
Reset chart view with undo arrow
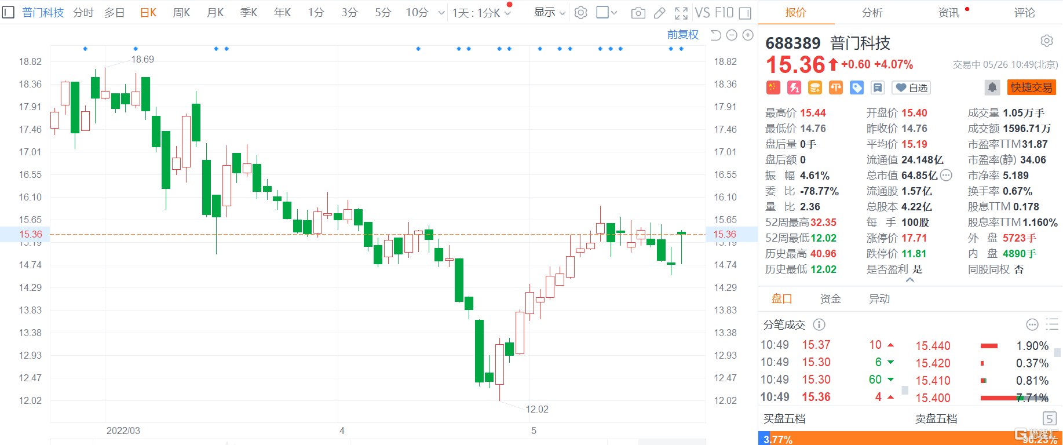coord(715,35)
